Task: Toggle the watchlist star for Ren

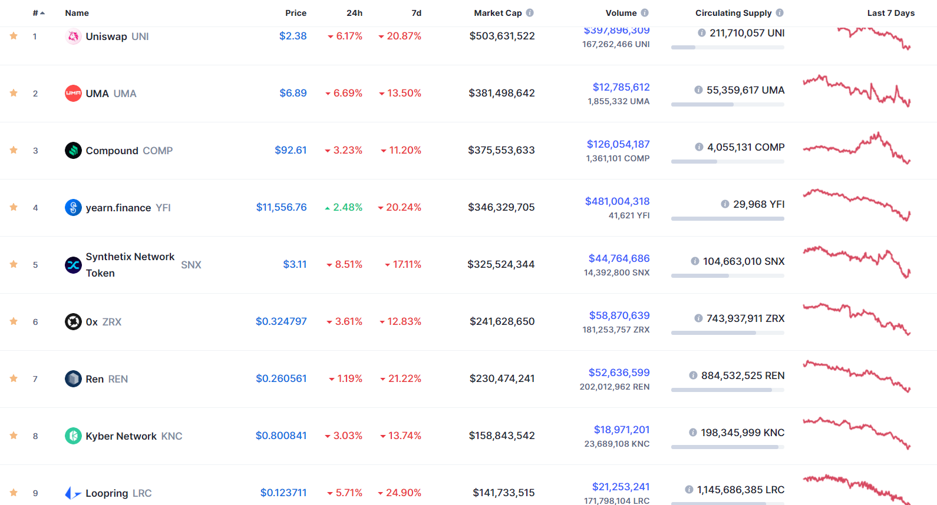Action: click(x=14, y=379)
